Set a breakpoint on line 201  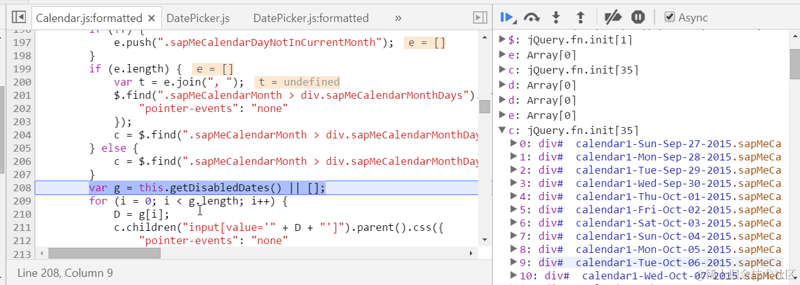point(22,95)
